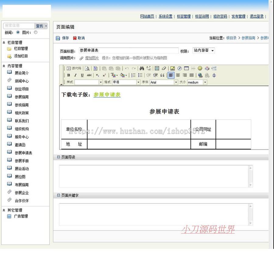Toggle underline formatting in editor
The image size is (274, 261).
(x=82, y=75)
